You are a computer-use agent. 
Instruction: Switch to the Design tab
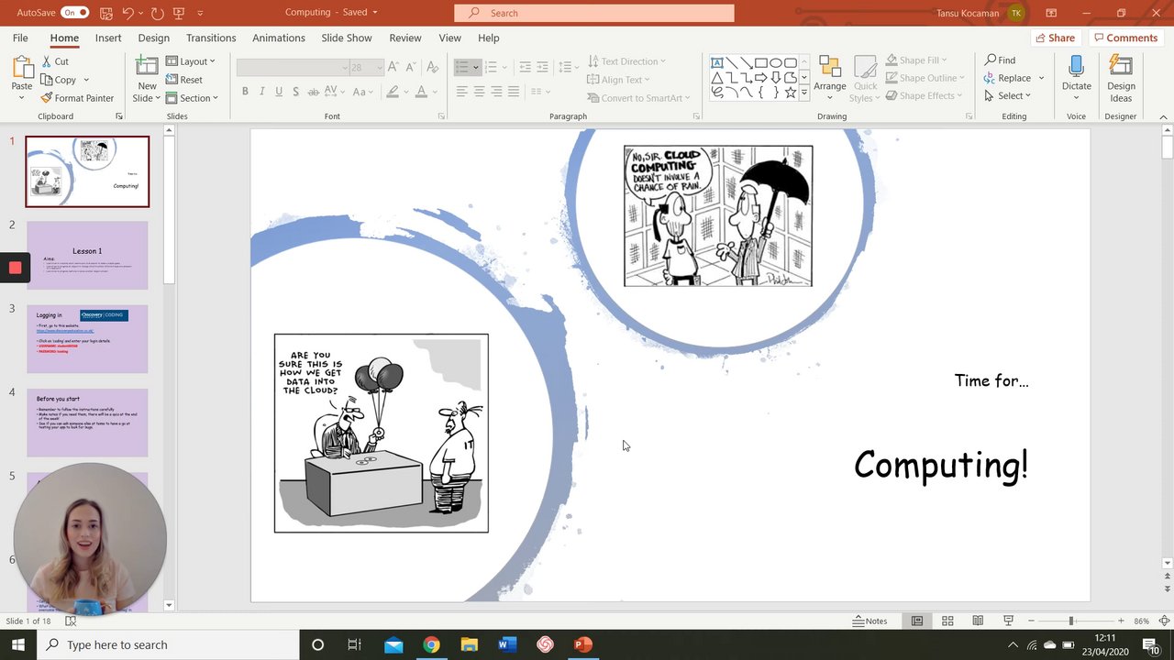153,38
